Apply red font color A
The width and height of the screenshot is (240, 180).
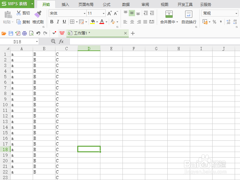click(x=102, y=22)
